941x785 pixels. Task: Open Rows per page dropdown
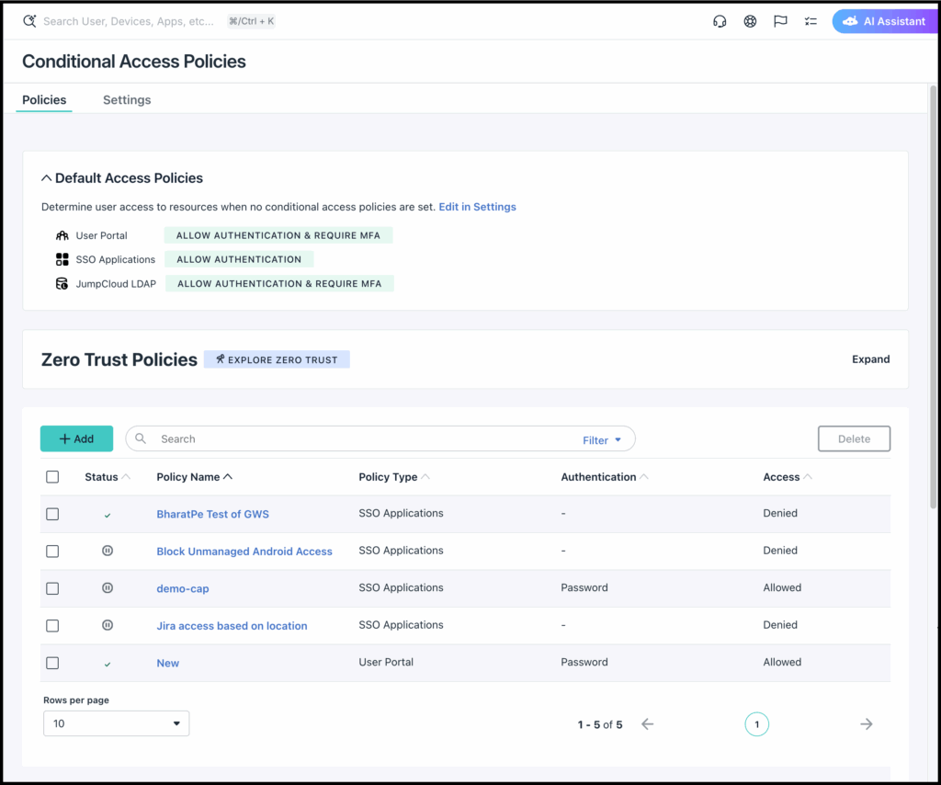coord(116,723)
